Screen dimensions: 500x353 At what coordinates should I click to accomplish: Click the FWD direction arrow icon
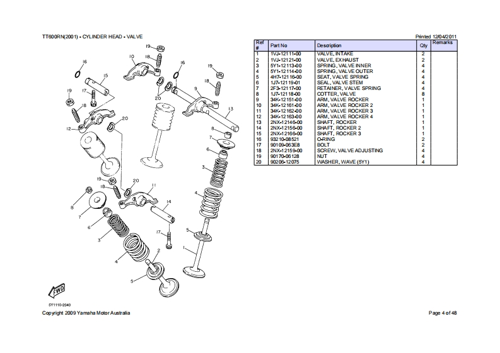point(57,291)
